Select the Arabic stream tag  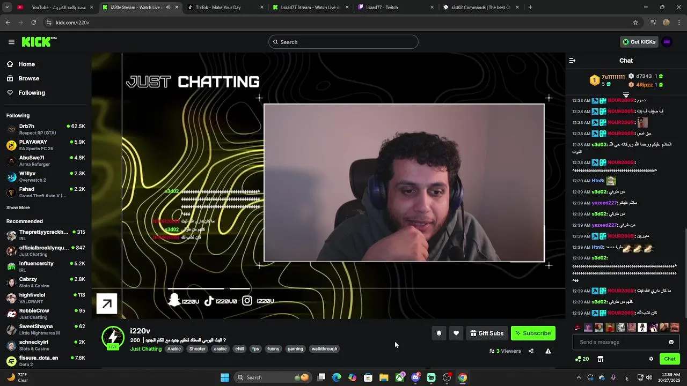(x=174, y=349)
